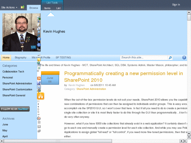Click the gray X close icon

click(39, 122)
